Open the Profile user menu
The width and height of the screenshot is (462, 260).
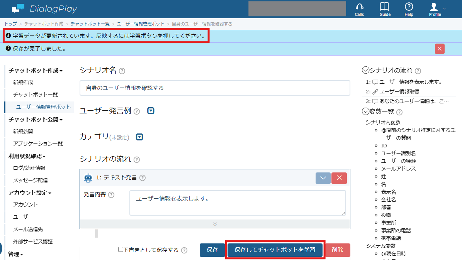point(435,9)
